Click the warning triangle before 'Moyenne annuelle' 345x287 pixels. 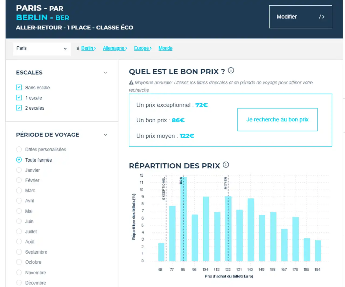tap(131, 83)
